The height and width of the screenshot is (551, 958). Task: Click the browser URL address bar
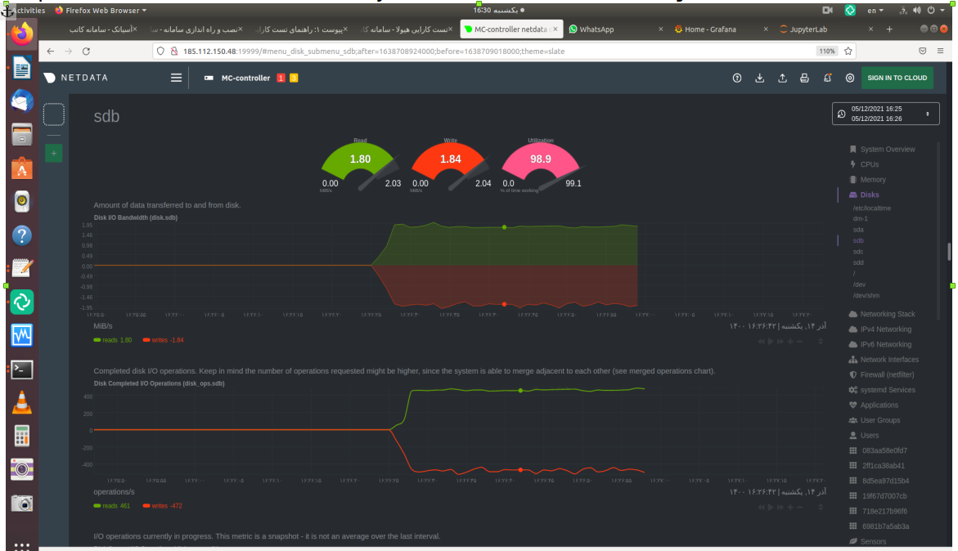pyautogui.click(x=491, y=51)
